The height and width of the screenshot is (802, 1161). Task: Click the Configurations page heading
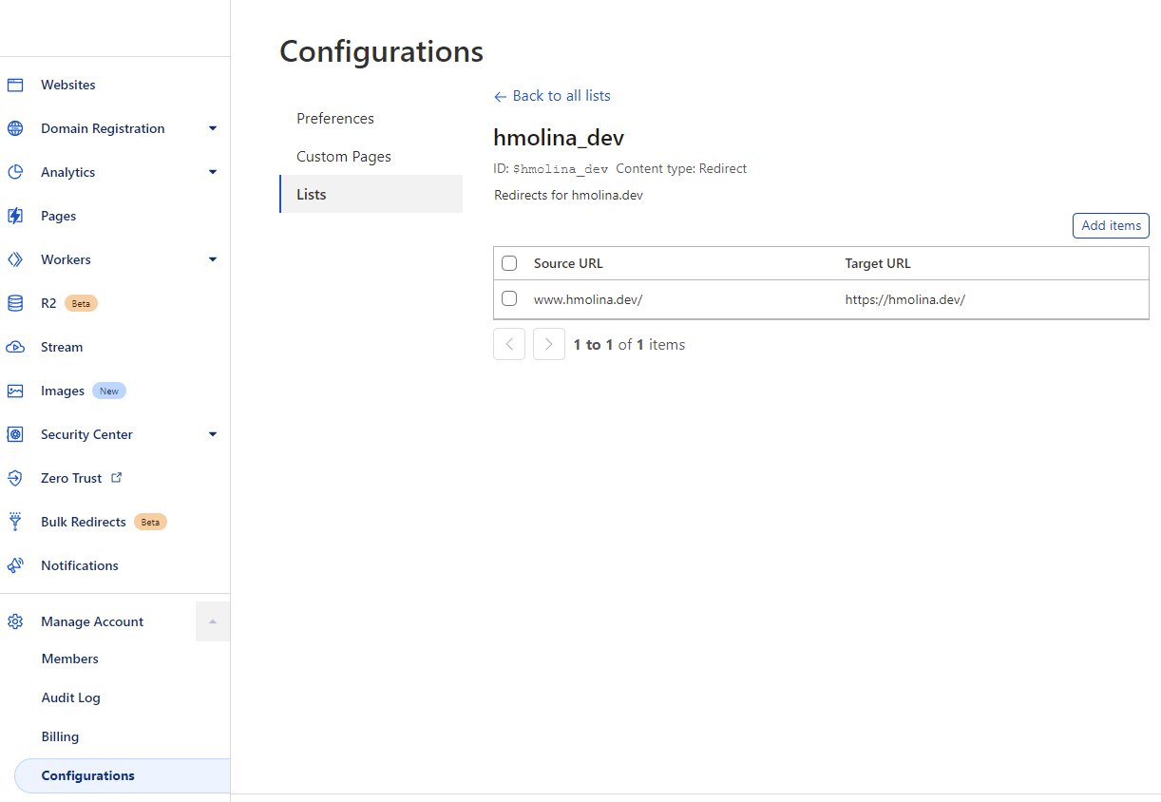382,51
